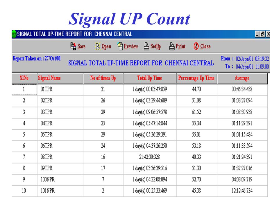This screenshot has width=279, height=209.
Task: Select signal name 03TPR
Action: coord(46,112)
